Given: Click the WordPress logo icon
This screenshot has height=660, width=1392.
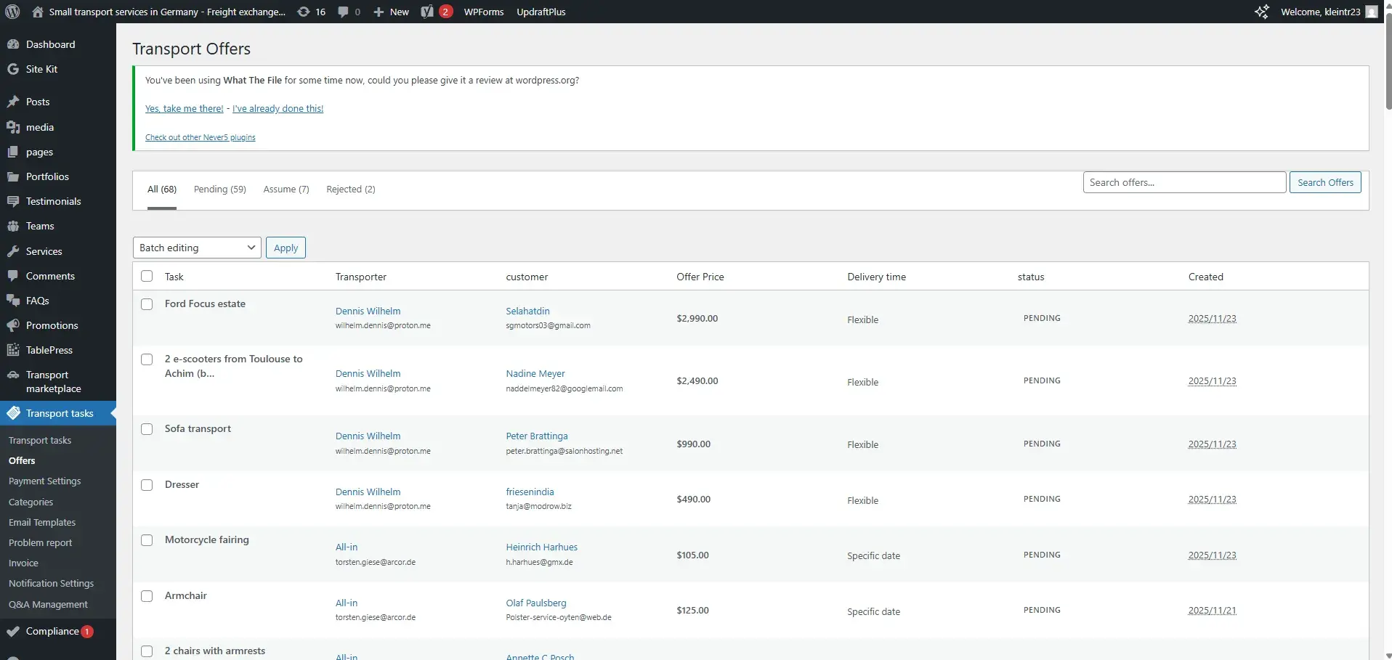Looking at the screenshot, I should click(12, 12).
